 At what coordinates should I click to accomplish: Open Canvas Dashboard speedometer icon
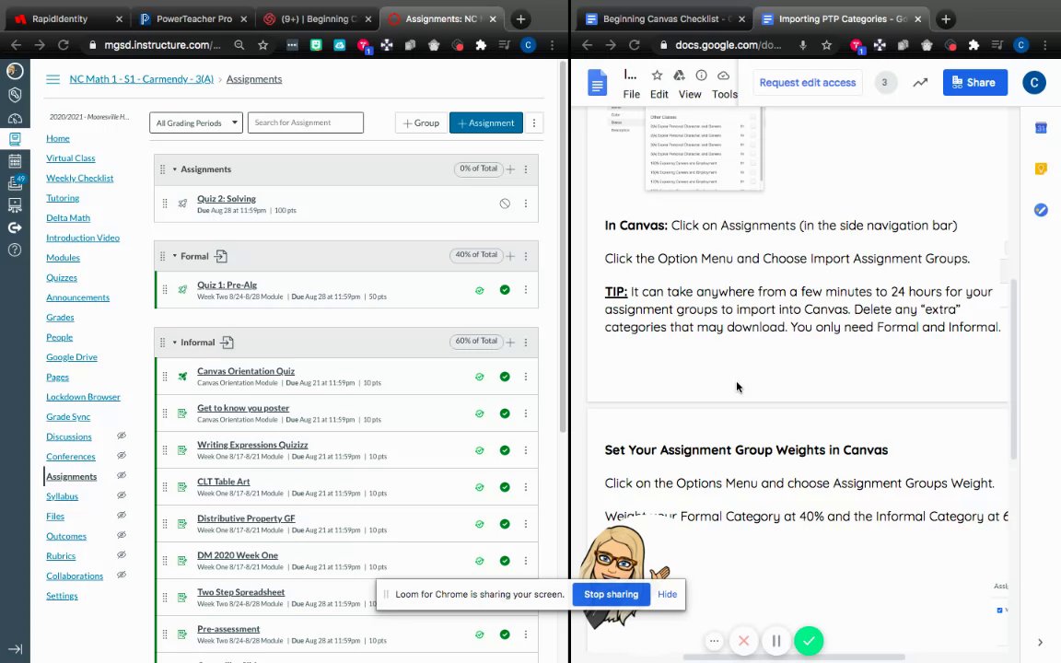(x=15, y=118)
